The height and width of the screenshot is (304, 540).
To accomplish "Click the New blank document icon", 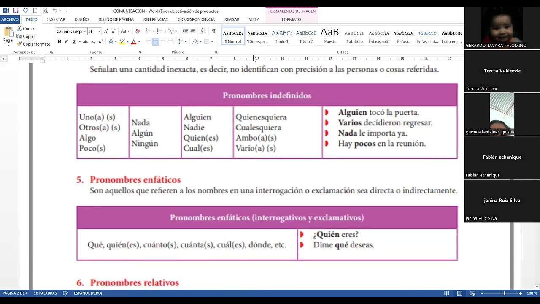I will point(35,11).
